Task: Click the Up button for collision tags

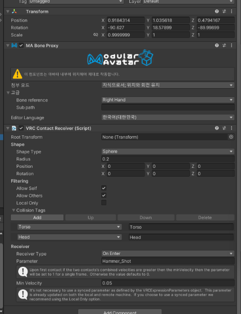Action: click(90, 218)
